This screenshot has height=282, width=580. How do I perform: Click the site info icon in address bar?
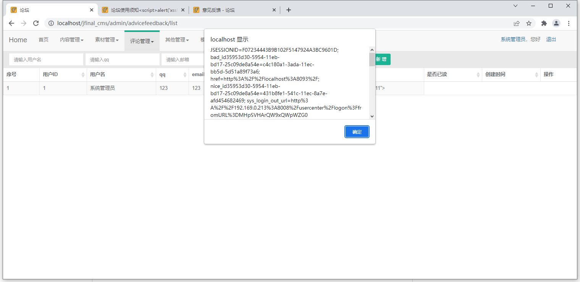pyautogui.click(x=51, y=23)
